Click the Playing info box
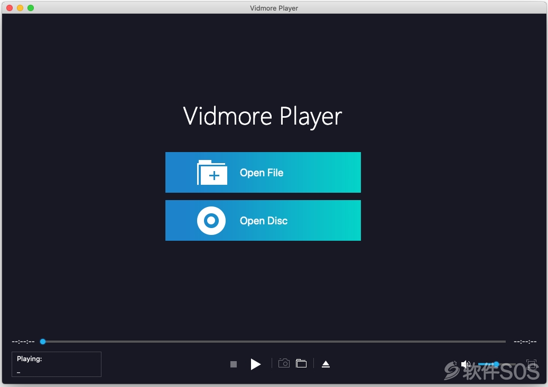548x387 pixels. coord(56,364)
